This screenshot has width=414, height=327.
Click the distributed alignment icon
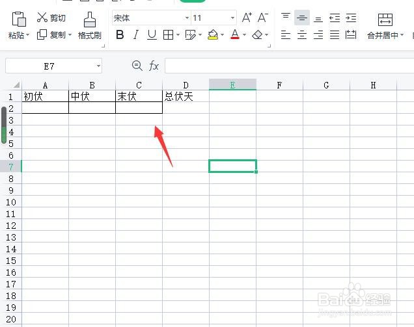351,34
